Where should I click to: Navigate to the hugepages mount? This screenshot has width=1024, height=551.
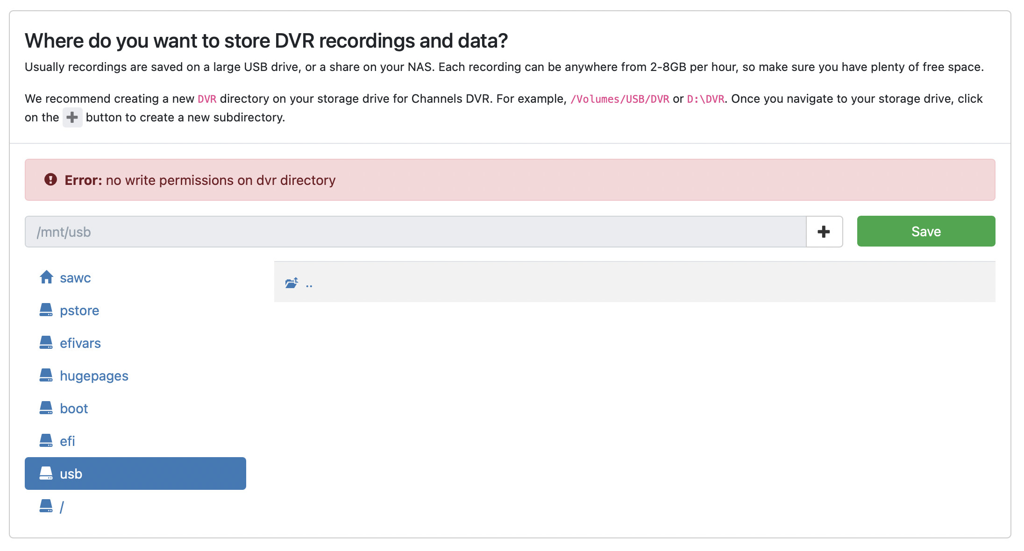(94, 376)
